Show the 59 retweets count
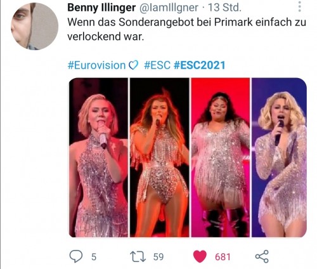Viewport: 317px width, 269px height. tap(158, 257)
